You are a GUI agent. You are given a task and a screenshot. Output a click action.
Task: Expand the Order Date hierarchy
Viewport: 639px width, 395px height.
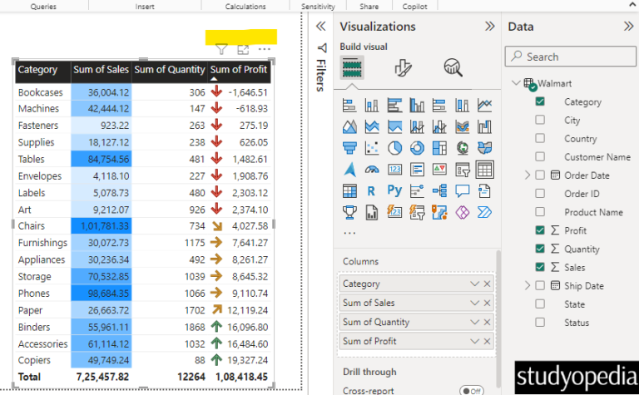tap(528, 175)
